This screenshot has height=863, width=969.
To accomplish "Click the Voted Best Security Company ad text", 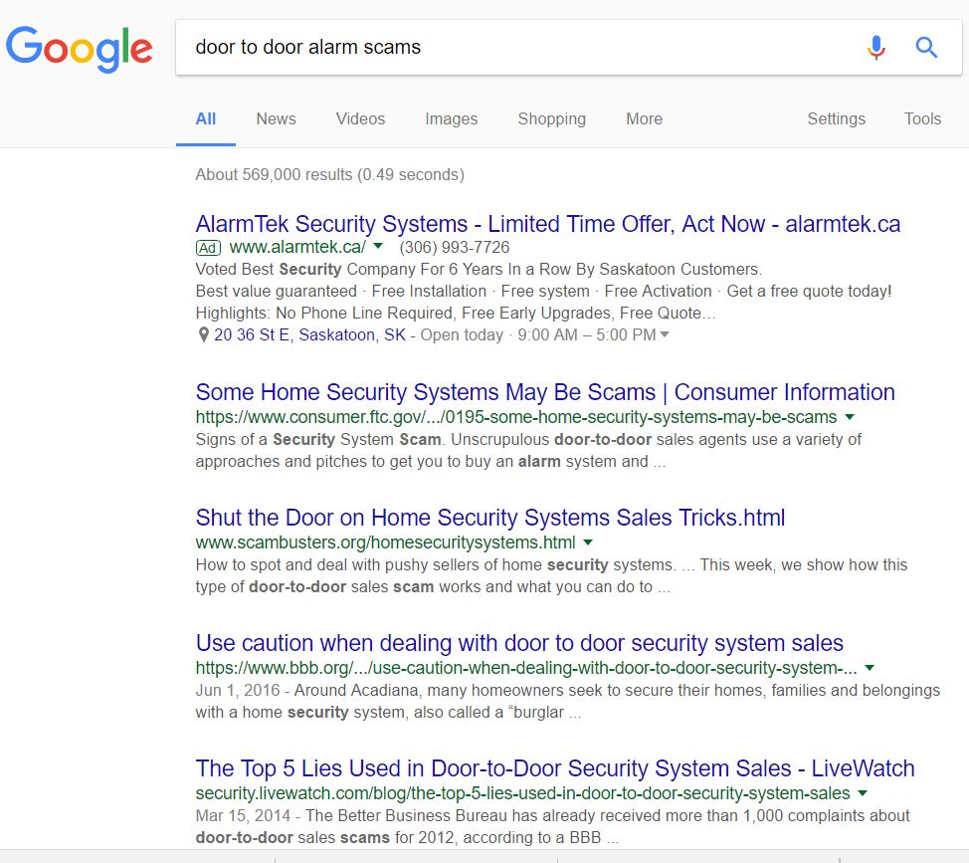I will coord(479,270).
